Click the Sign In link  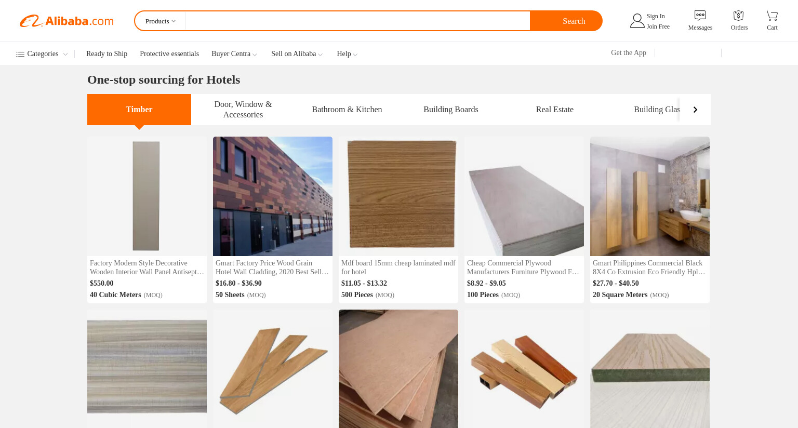[x=656, y=16]
